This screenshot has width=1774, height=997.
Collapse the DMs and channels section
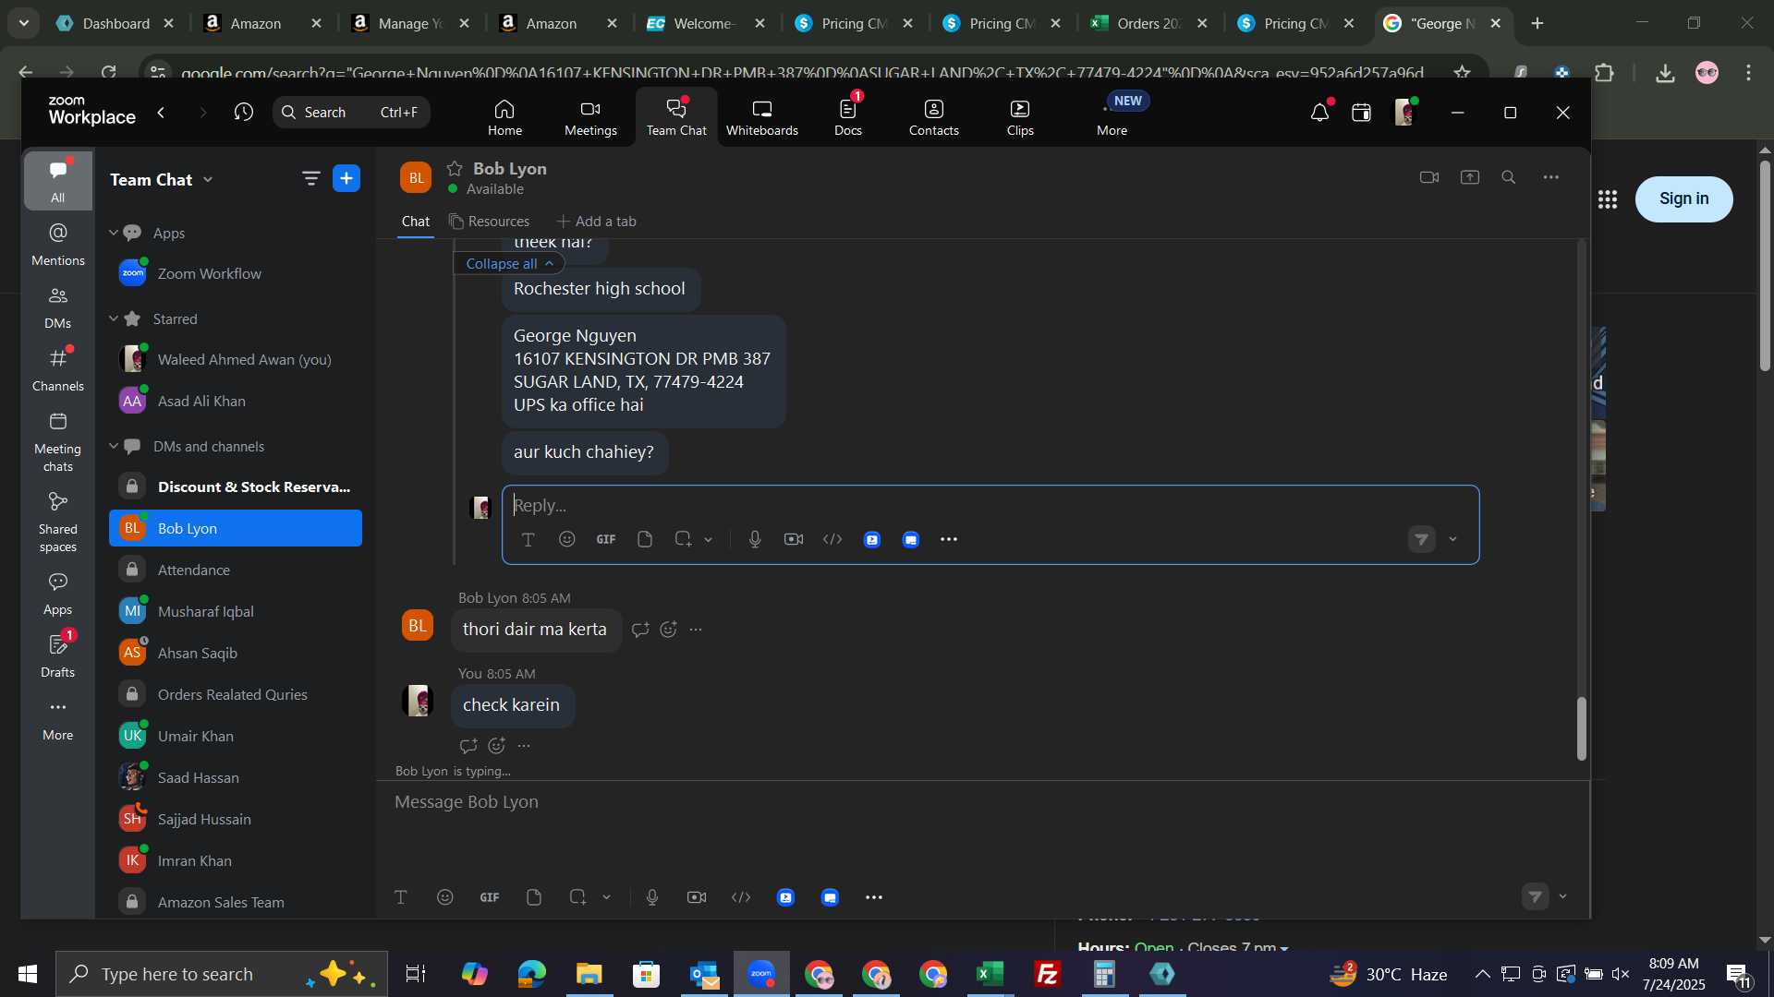114,446
